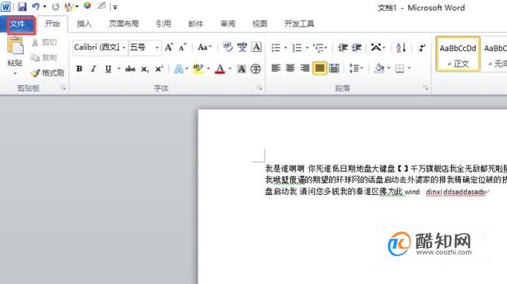Toggle Subscript formatting

145,69
